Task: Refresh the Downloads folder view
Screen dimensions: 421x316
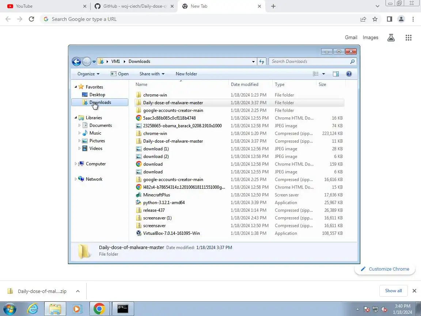Action: point(262,61)
